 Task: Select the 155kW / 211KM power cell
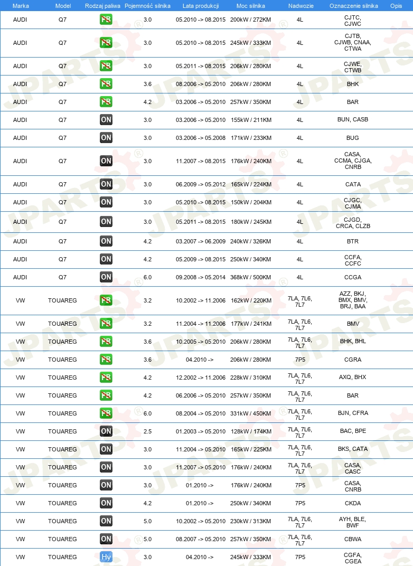point(251,120)
